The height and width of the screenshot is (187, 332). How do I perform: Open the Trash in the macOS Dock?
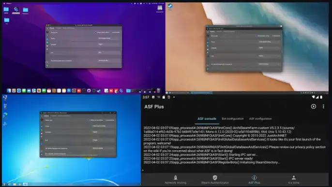[x=158, y=90]
